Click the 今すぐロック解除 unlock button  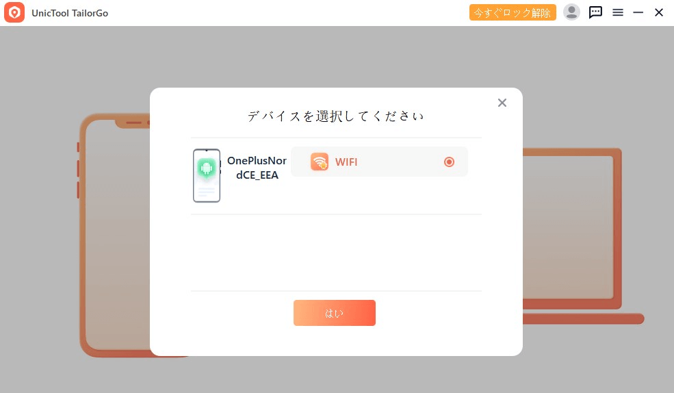pyautogui.click(x=513, y=12)
